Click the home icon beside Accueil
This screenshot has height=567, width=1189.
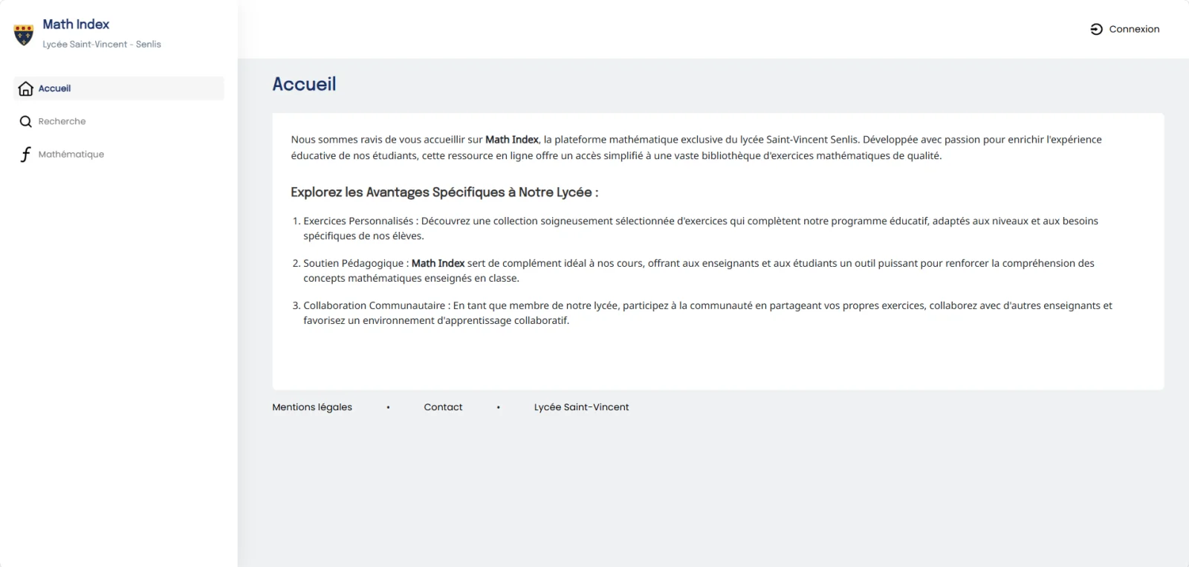pyautogui.click(x=26, y=88)
